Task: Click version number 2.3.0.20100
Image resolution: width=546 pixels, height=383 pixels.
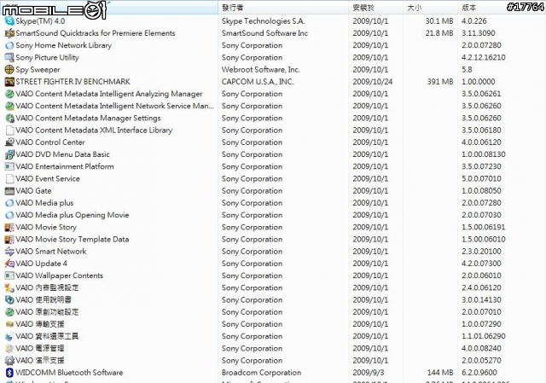Action: tap(481, 252)
